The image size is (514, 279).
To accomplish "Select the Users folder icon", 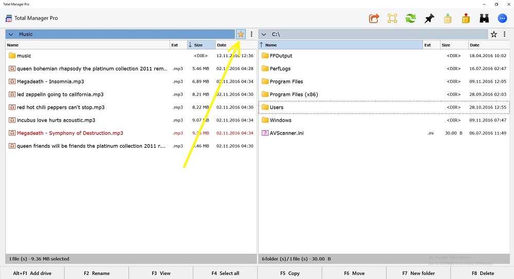I will [x=265, y=107].
